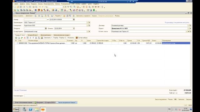200x112 pixels.
Task: Open the Файл menu
Action: (16, 4)
